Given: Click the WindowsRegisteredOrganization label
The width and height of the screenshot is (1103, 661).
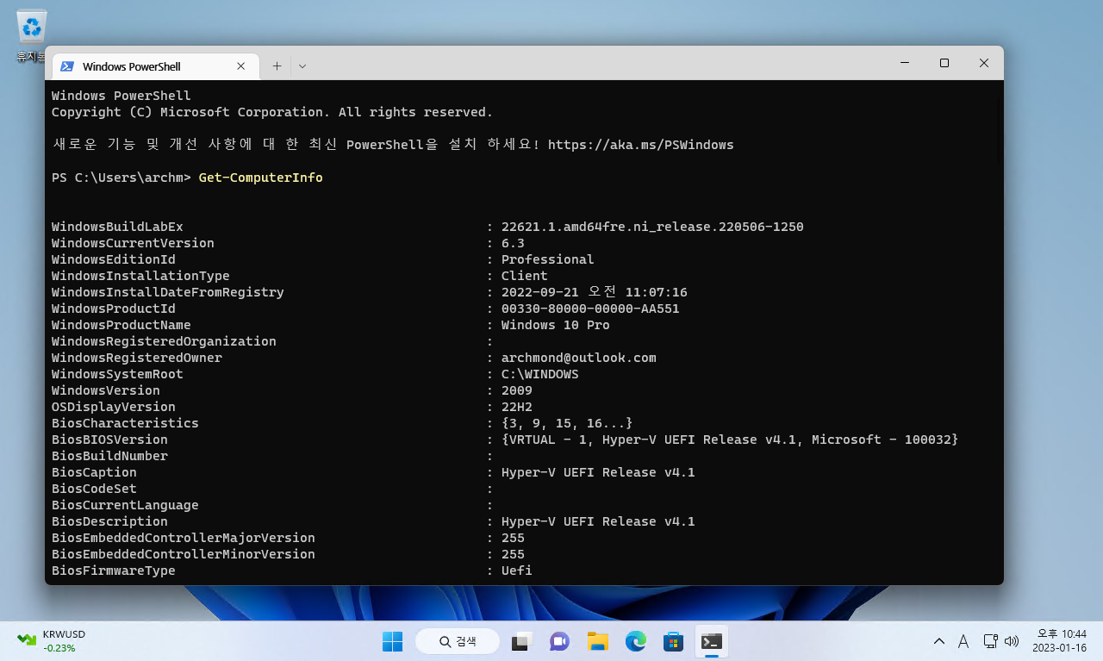Looking at the screenshot, I should [164, 341].
